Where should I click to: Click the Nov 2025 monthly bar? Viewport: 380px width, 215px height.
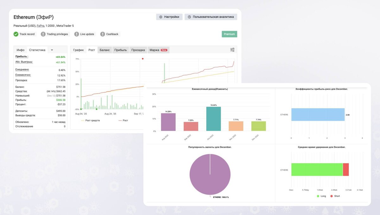(236, 126)
